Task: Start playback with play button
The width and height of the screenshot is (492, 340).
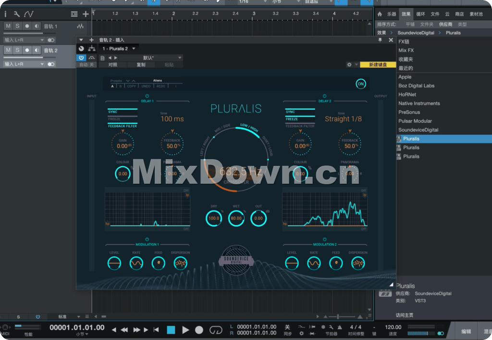Action: 185,330
